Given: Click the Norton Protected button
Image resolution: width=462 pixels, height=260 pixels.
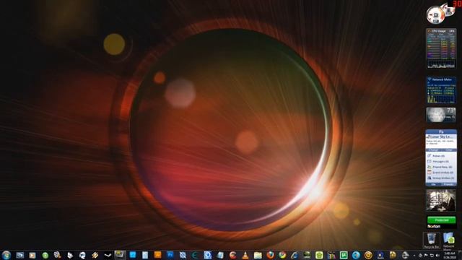Looking at the screenshot, I should coord(441,220).
